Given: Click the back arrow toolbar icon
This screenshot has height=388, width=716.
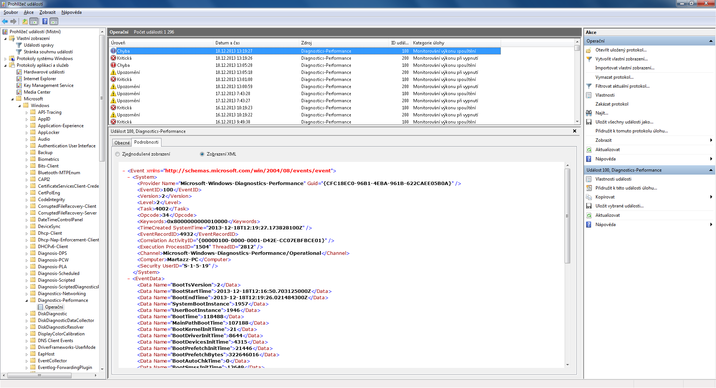Looking at the screenshot, I should (x=5, y=22).
